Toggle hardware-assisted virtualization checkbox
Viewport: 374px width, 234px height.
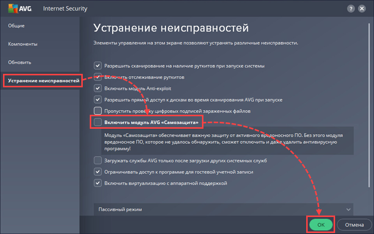(98, 183)
